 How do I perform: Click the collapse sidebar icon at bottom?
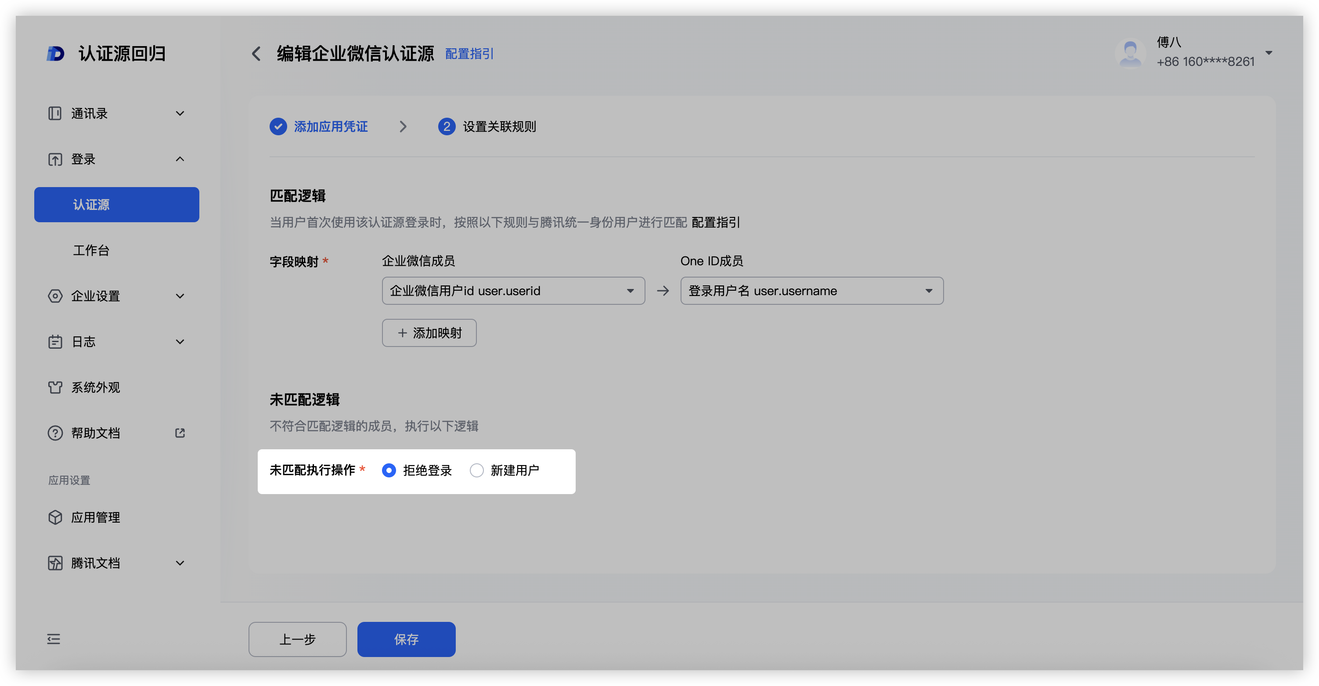(x=54, y=639)
